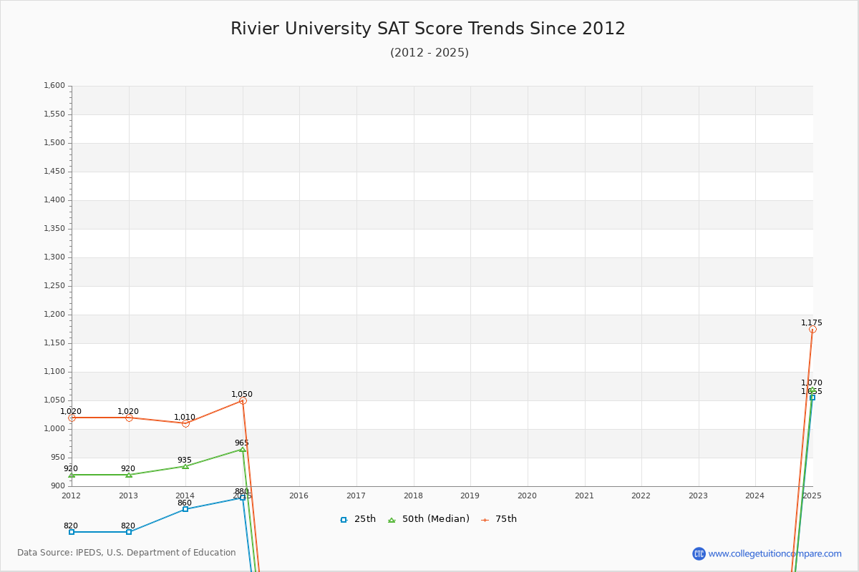Click the 2020 x-axis label

tap(527, 495)
